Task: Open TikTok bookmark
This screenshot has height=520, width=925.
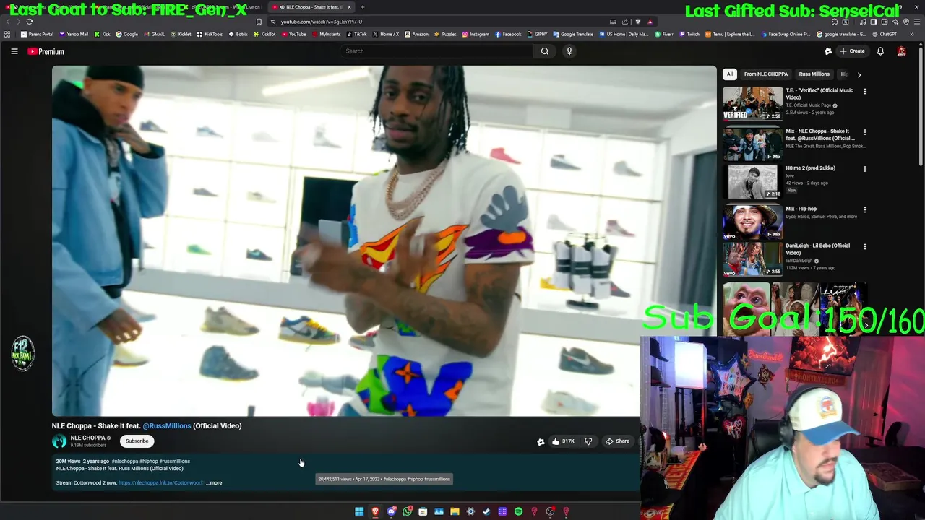Action: (356, 34)
